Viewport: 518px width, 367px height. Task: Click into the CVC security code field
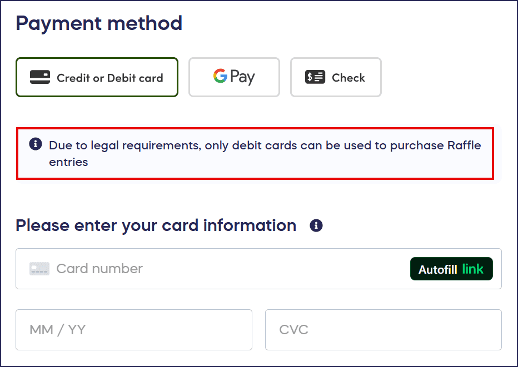[x=383, y=330]
